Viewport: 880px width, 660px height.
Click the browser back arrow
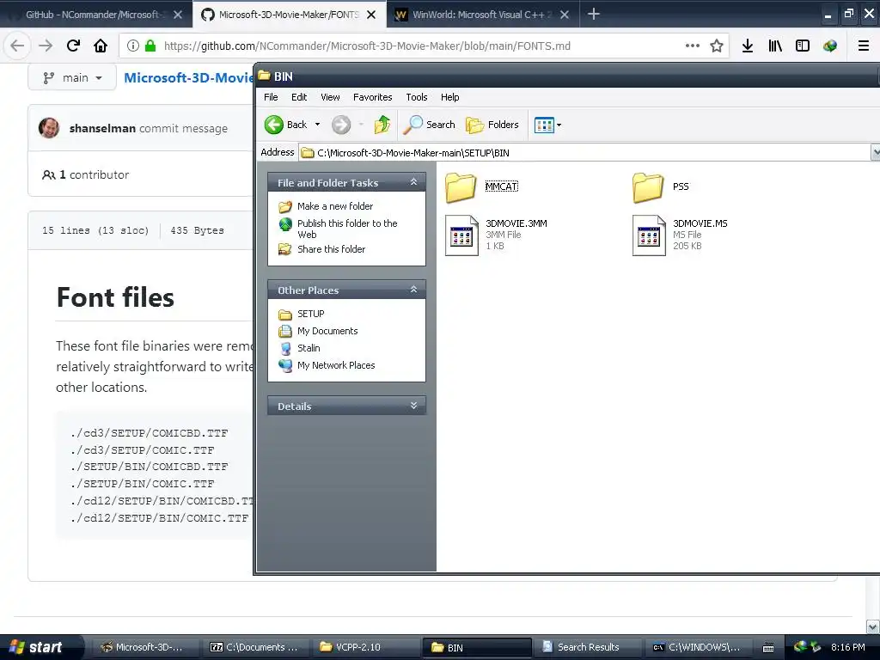[17, 46]
